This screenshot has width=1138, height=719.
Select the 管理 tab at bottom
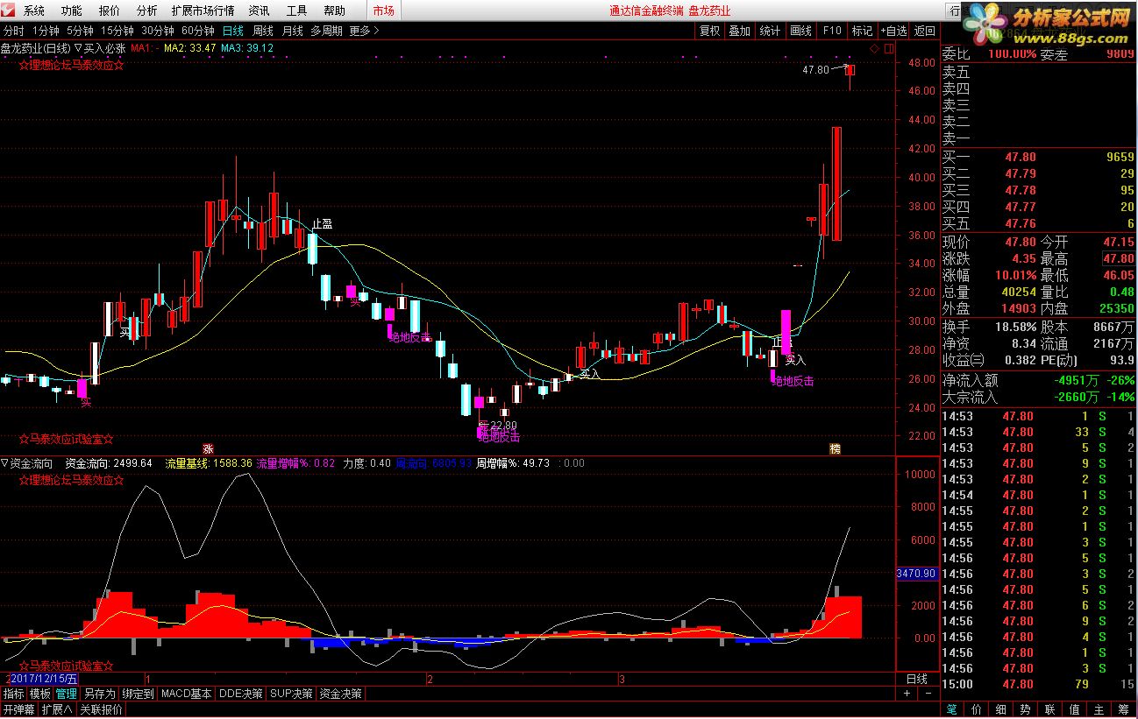click(67, 693)
